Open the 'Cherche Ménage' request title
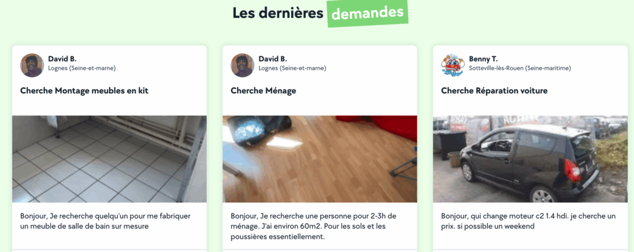 (x=263, y=91)
